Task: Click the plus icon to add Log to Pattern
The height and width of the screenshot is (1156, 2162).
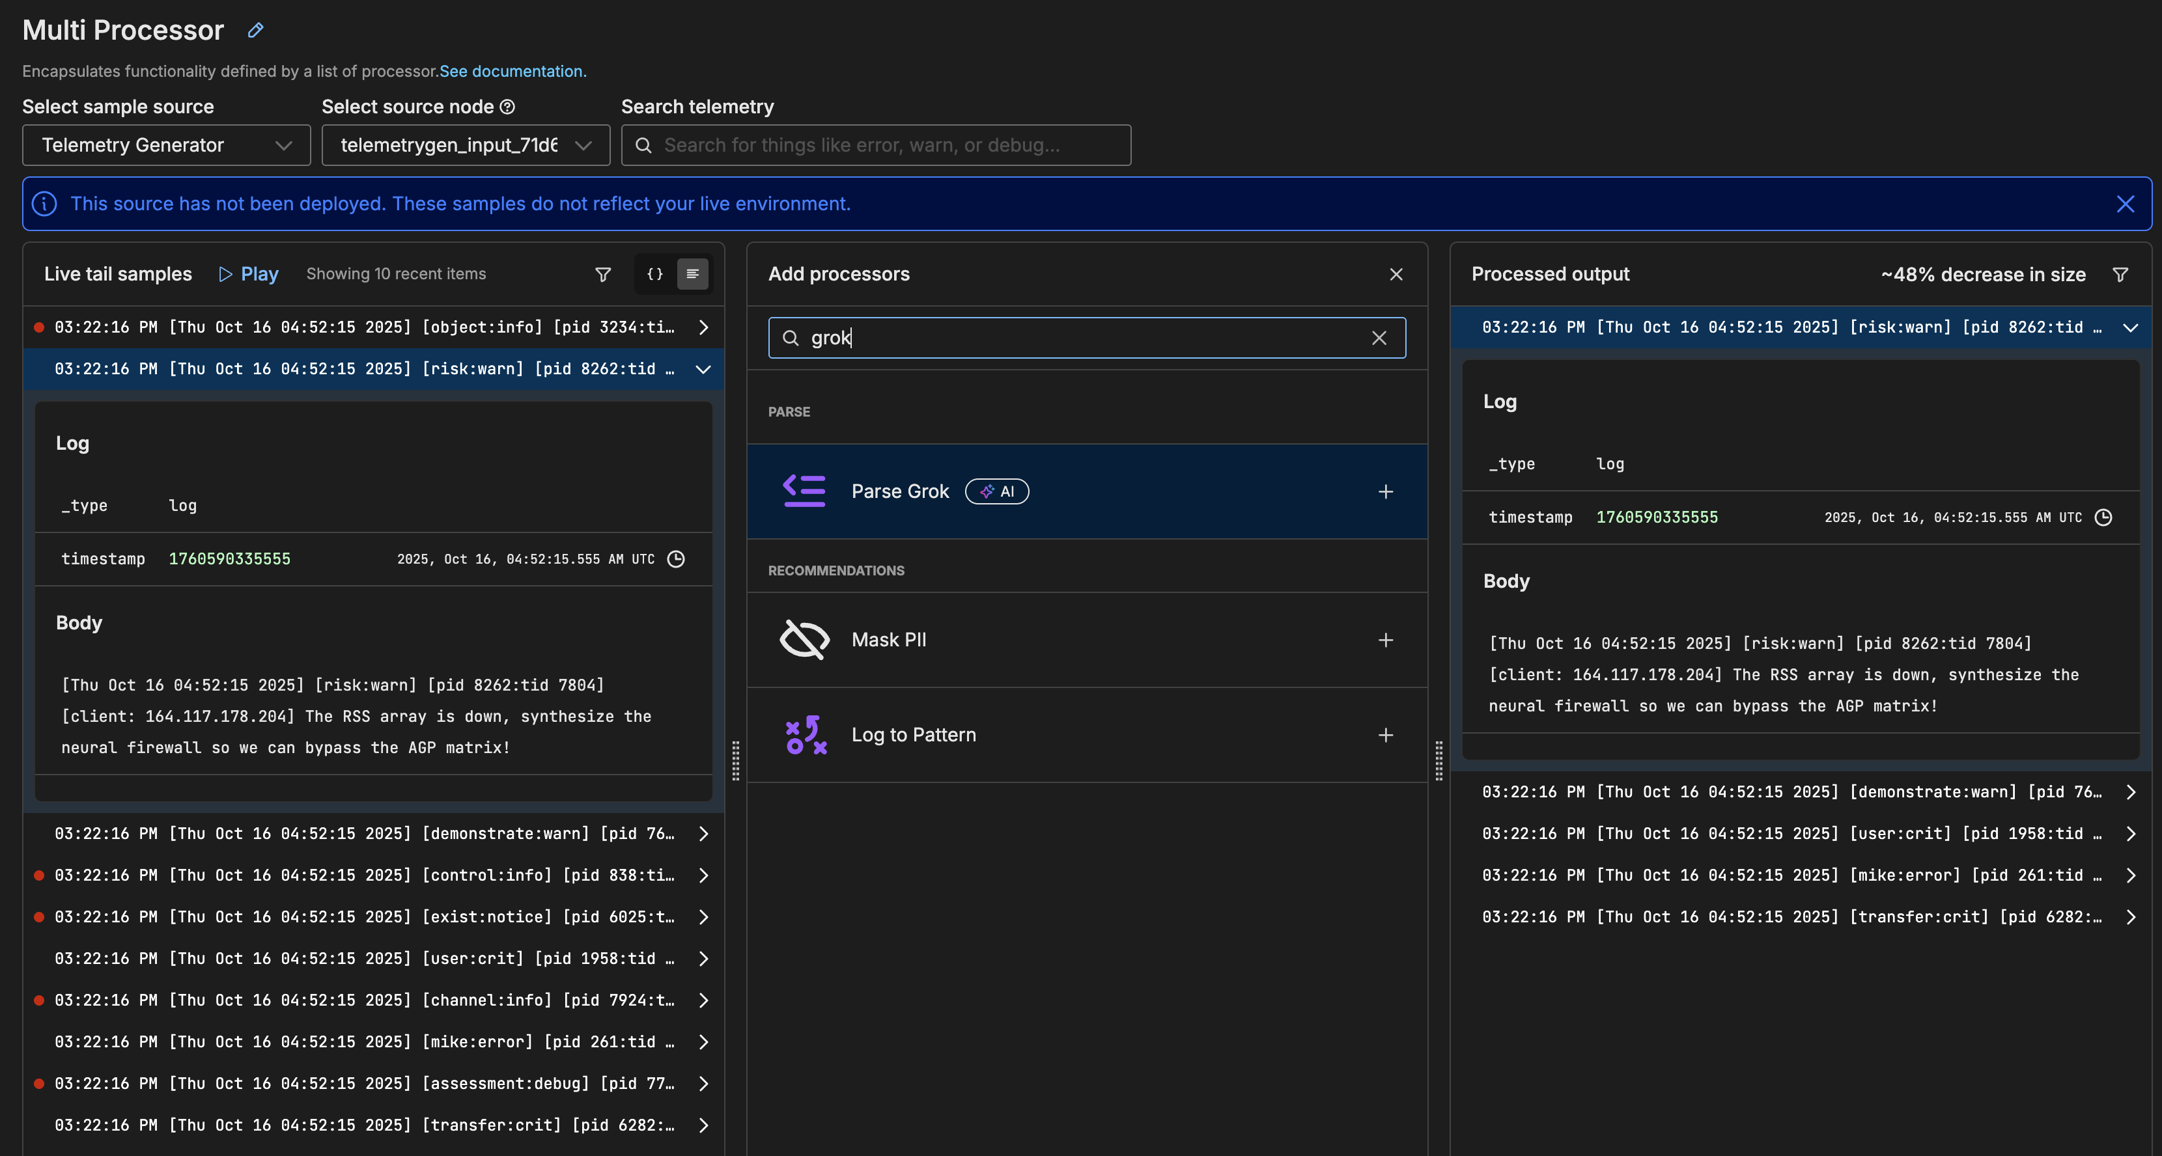Action: 1386,735
